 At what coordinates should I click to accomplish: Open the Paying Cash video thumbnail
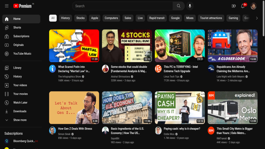pyautogui.click(x=180, y=108)
